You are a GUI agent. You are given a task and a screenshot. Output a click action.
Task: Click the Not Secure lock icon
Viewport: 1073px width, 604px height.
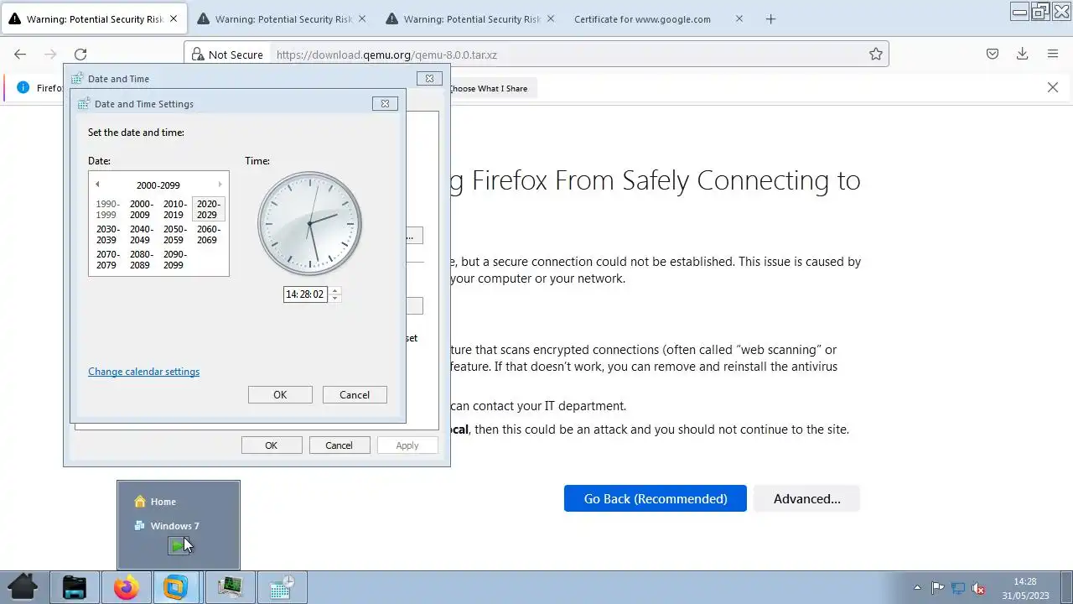[198, 55]
